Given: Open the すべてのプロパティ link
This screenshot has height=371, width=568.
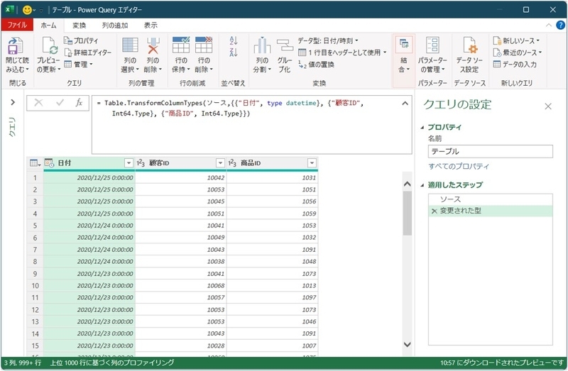Looking at the screenshot, I should [x=459, y=166].
